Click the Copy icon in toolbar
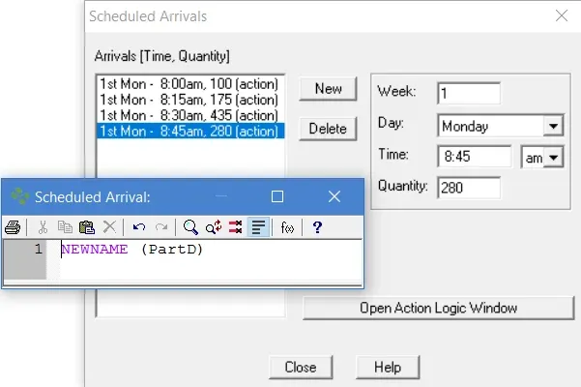581x387 pixels. pos(65,227)
